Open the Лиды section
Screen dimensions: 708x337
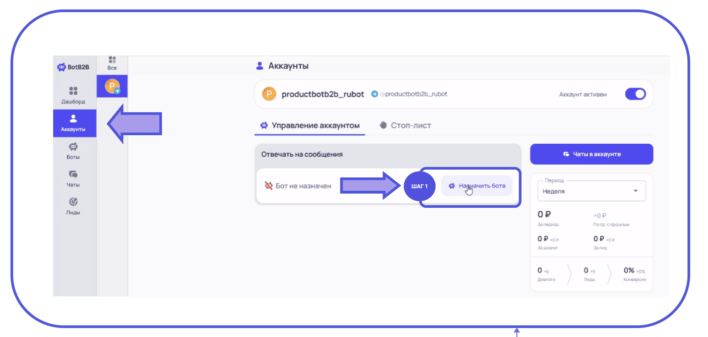(73, 206)
